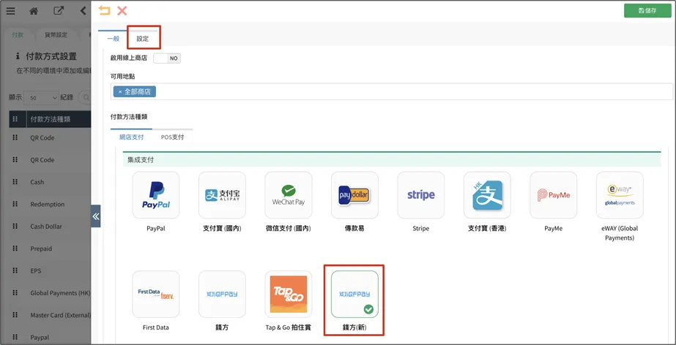Click the selected 錢方(新) tile
The height and width of the screenshot is (345, 676).
point(354,295)
